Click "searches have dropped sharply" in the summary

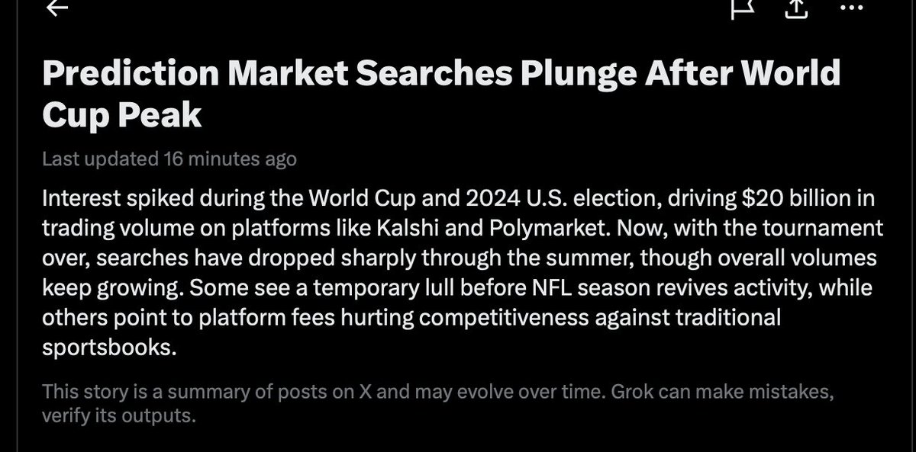coord(190,257)
